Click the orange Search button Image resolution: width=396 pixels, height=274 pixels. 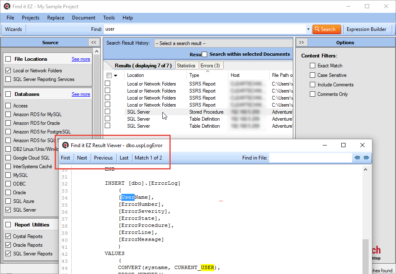(326, 29)
